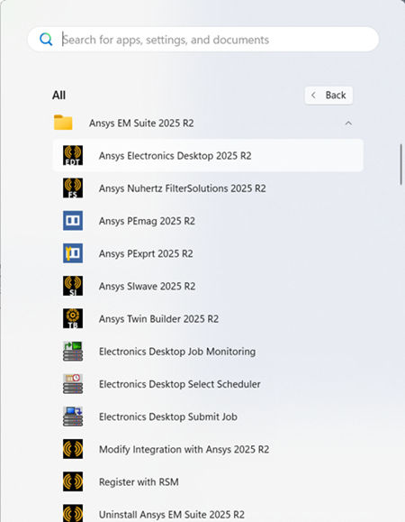This screenshot has width=405, height=522.
Task: Click the Uninstall Ansys EM Suite icon
Action: pos(73,513)
